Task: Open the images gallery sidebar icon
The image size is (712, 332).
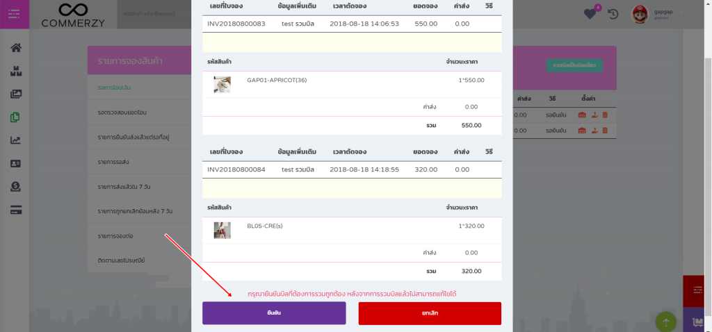Action: coord(16,94)
